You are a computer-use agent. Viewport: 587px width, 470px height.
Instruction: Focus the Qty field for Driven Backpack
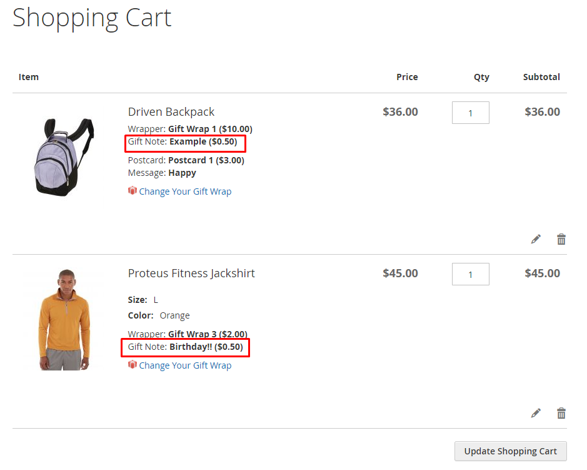[470, 113]
